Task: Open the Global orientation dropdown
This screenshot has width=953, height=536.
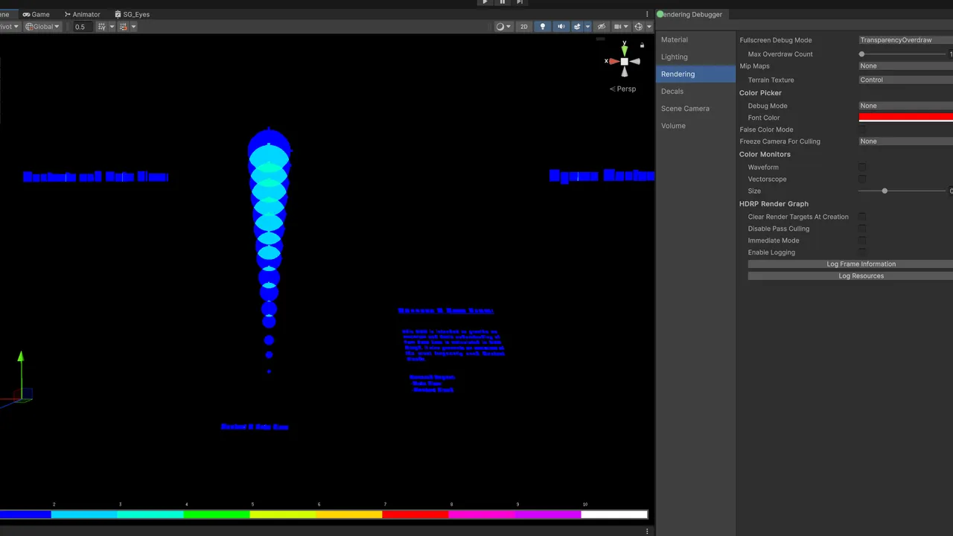Action: click(x=42, y=27)
